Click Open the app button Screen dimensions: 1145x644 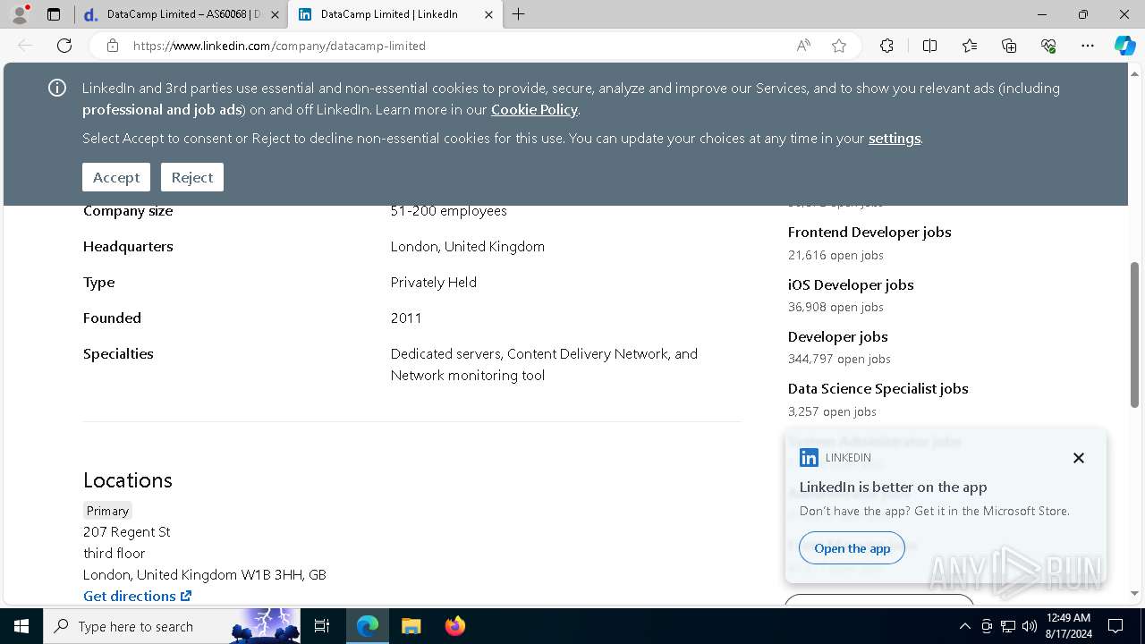click(852, 548)
